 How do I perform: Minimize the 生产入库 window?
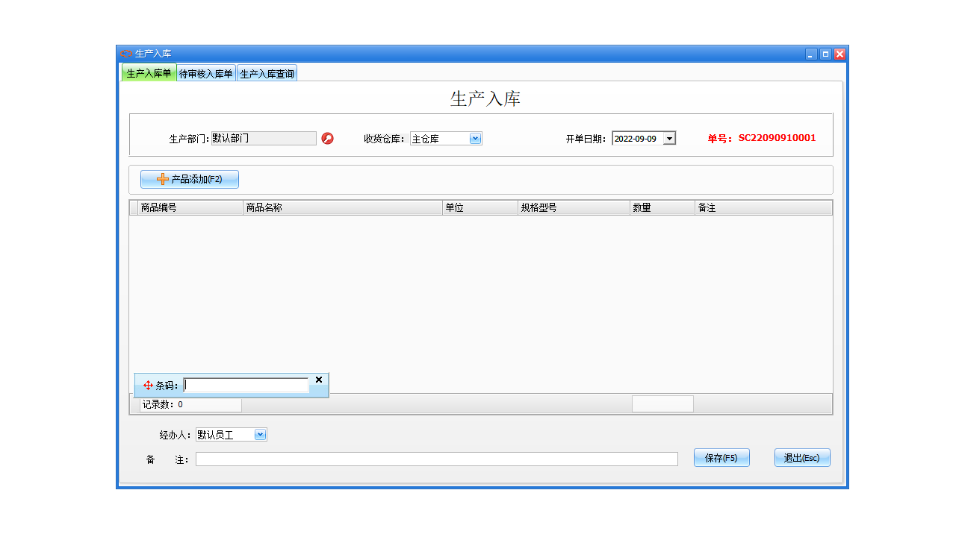[810, 53]
